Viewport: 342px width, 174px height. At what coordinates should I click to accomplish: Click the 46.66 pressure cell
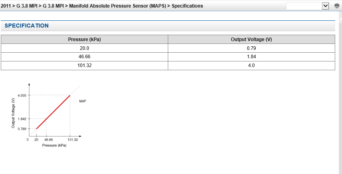click(x=84, y=57)
